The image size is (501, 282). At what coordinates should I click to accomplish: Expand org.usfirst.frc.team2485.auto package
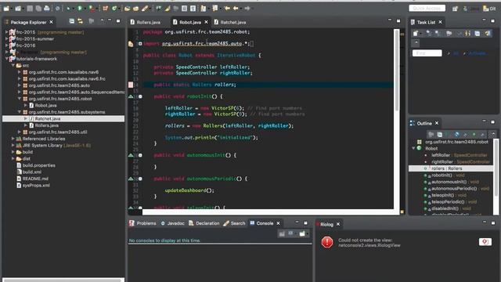click(x=19, y=85)
